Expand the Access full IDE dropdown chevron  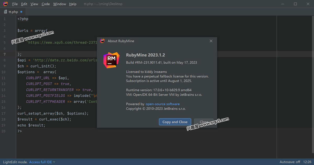tap(54, 162)
